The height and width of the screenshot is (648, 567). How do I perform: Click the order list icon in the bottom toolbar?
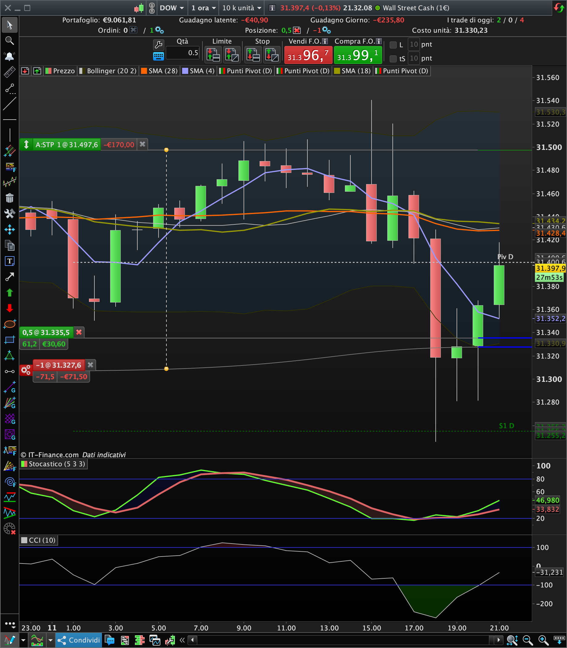(x=125, y=640)
